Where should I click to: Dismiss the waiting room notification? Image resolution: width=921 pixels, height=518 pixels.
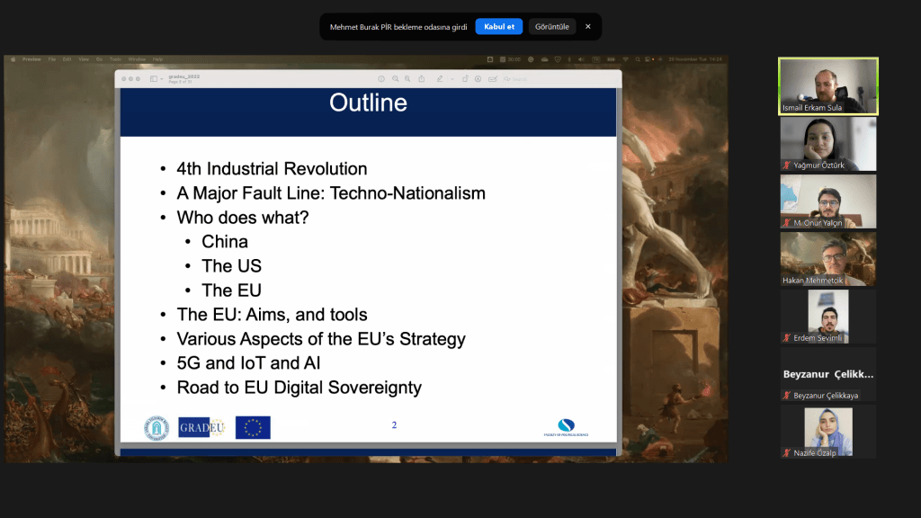click(588, 26)
